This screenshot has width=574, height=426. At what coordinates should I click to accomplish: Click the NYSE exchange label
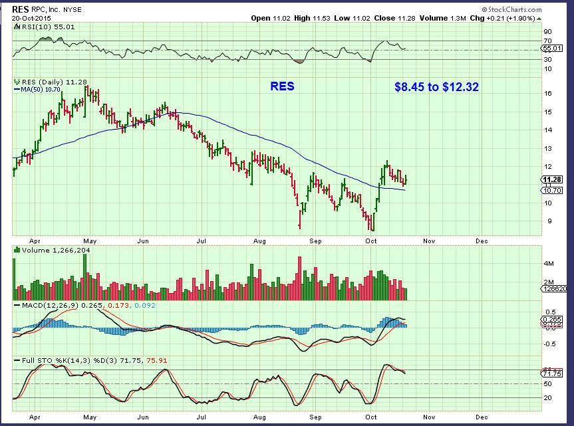[x=72, y=10]
